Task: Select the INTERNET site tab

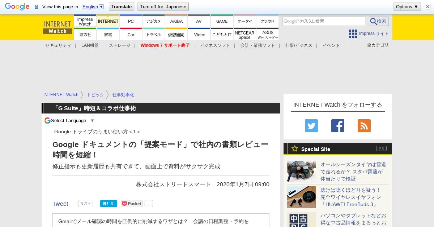Action: coord(108,21)
